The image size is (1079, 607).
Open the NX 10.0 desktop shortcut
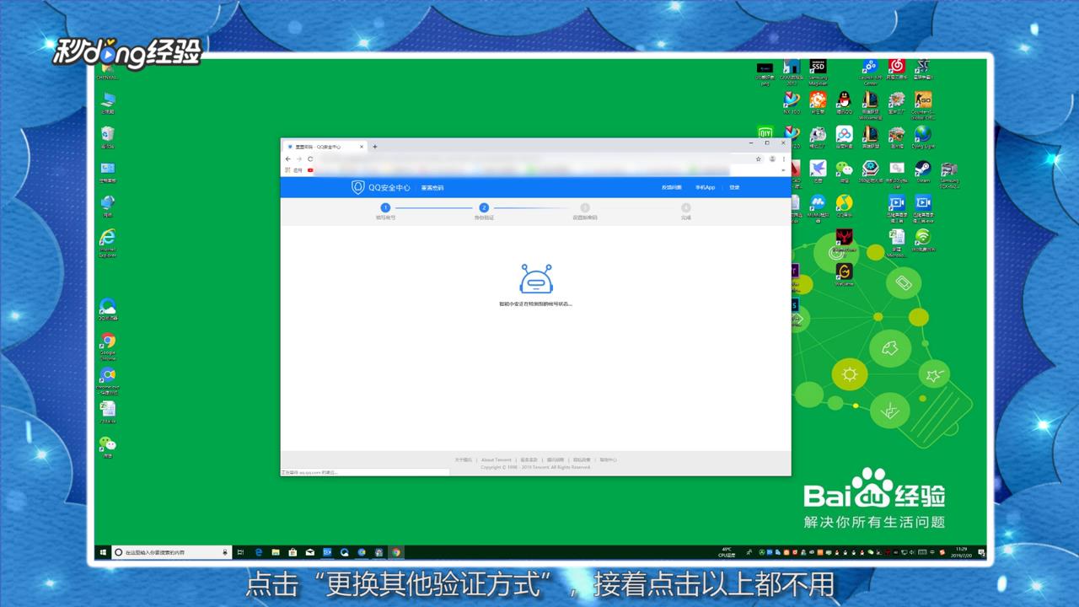(792, 103)
